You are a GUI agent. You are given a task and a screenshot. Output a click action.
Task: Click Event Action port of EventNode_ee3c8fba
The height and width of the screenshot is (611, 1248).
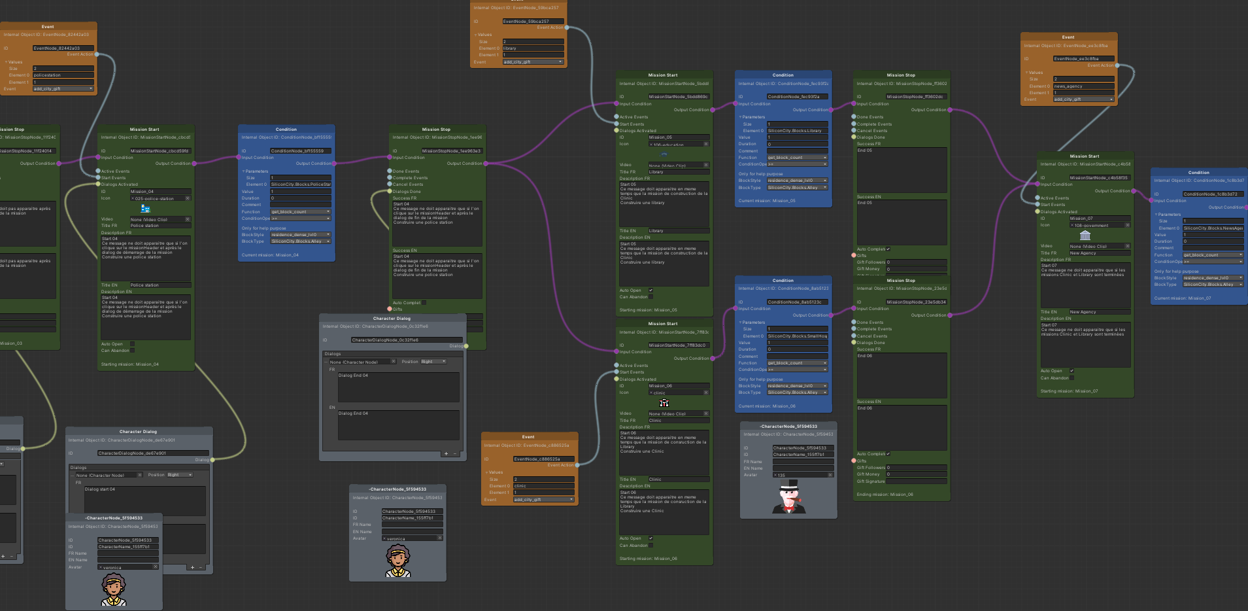pyautogui.click(x=1117, y=65)
